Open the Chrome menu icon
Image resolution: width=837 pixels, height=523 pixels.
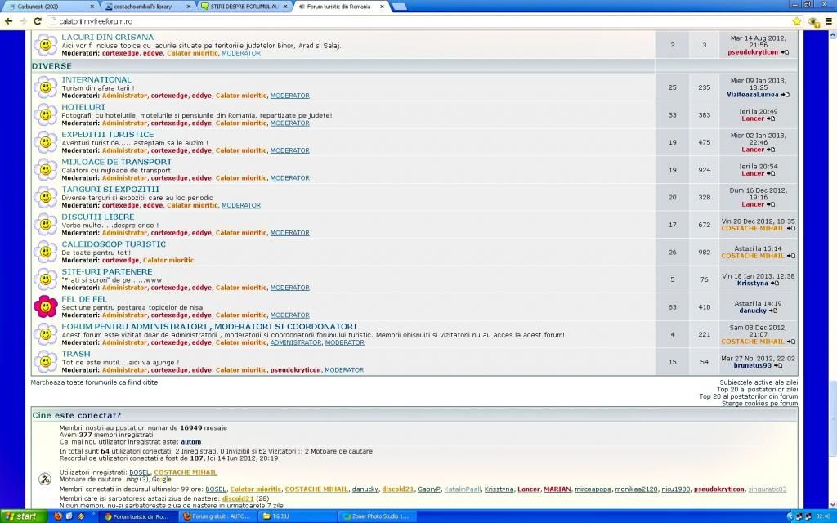[828, 21]
